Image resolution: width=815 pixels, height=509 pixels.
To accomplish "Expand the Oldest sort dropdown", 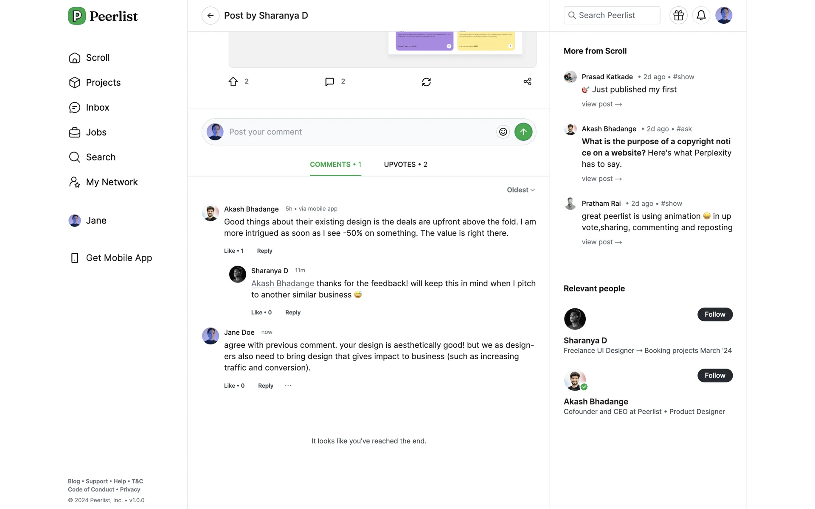I will click(520, 190).
